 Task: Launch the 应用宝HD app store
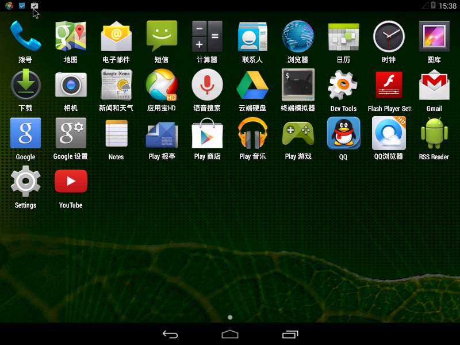(162, 85)
